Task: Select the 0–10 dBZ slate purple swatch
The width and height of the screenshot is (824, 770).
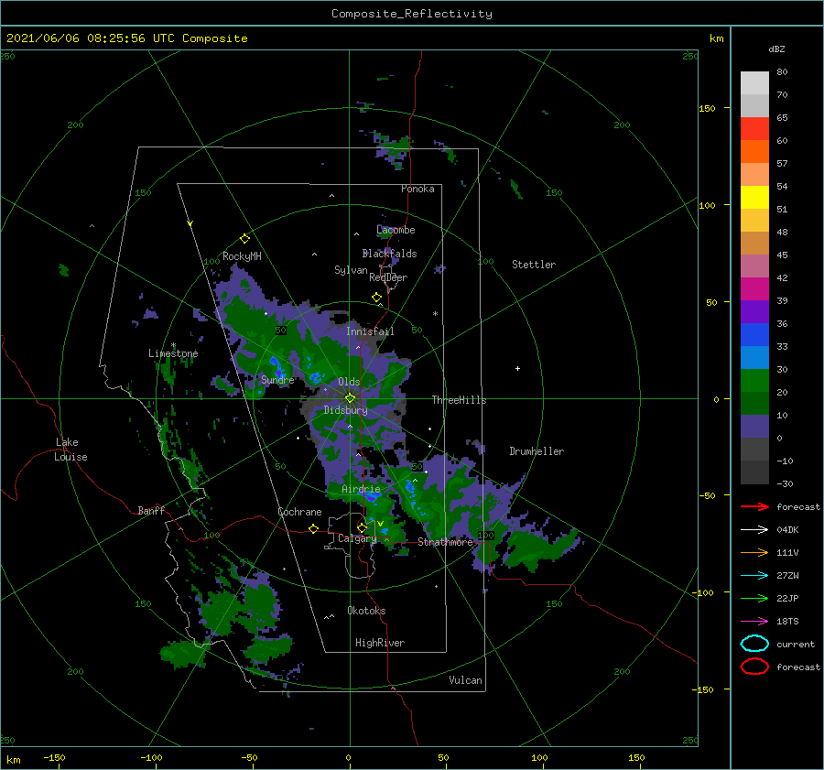Action: (754, 427)
